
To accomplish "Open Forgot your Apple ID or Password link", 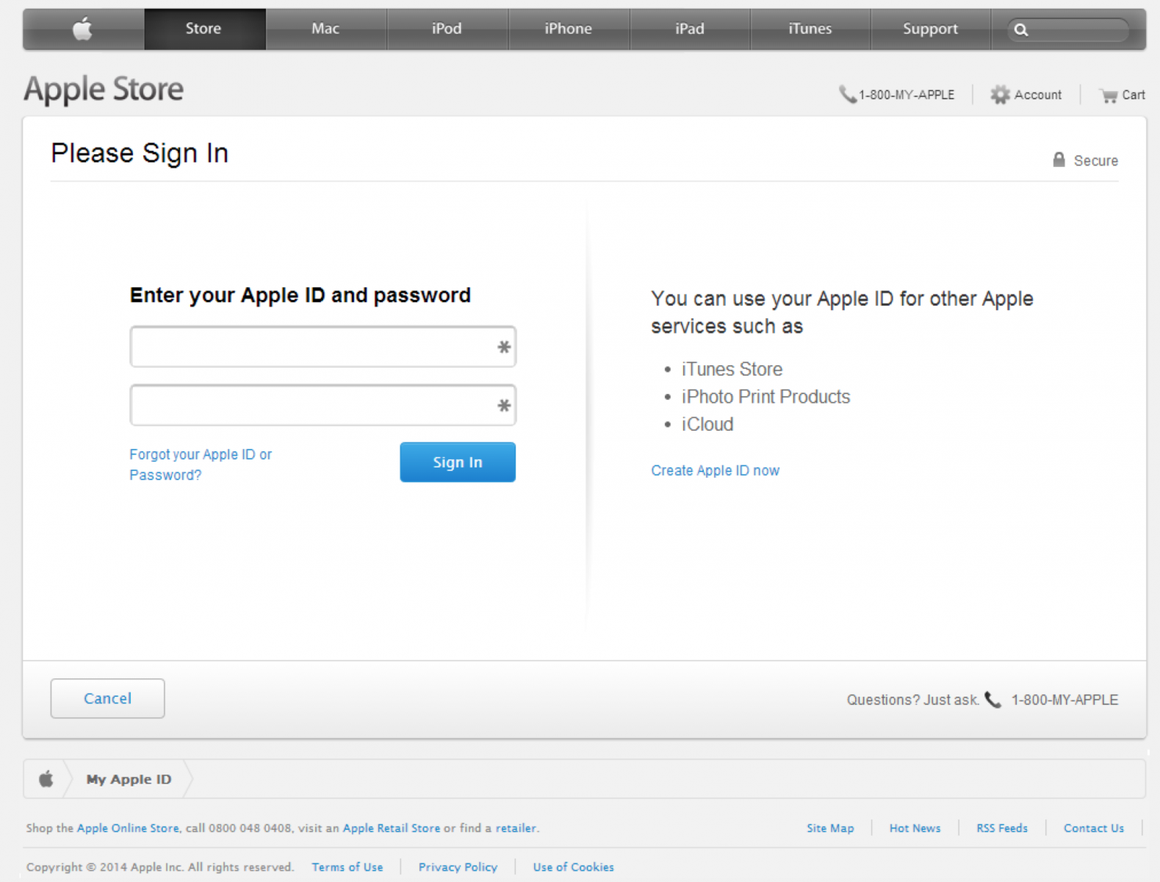I will pyautogui.click(x=201, y=465).
